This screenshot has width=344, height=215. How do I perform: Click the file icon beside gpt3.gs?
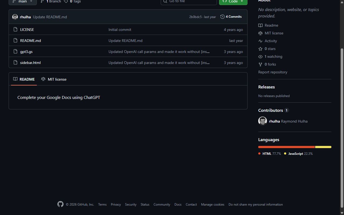(x=16, y=52)
